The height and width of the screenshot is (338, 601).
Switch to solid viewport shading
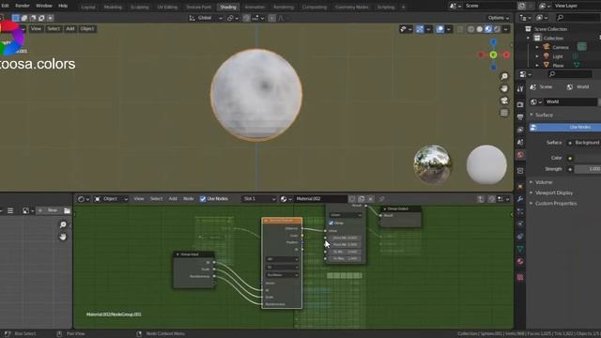point(480,29)
